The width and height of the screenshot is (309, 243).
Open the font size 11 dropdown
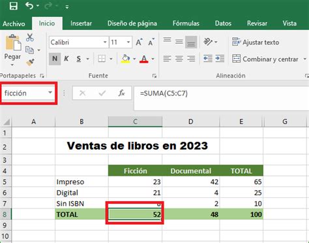pos(128,42)
